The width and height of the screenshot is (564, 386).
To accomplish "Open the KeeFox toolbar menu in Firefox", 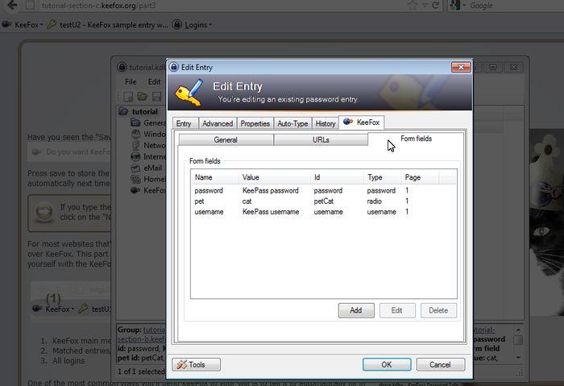I will coord(23,25).
